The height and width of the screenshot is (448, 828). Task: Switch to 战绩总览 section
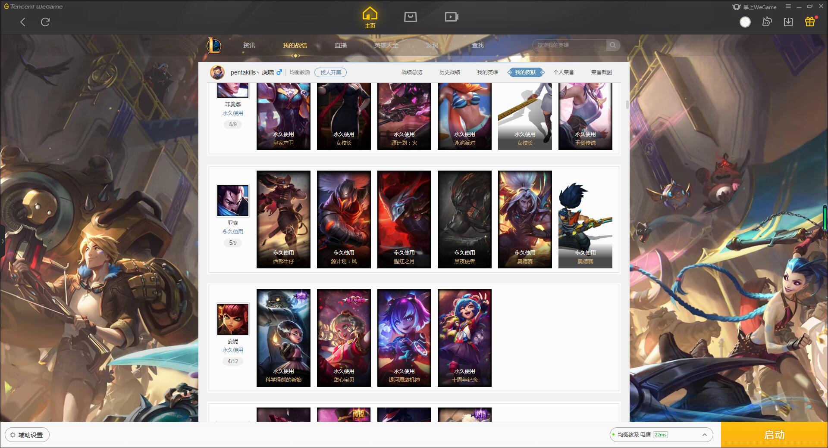[x=412, y=72]
